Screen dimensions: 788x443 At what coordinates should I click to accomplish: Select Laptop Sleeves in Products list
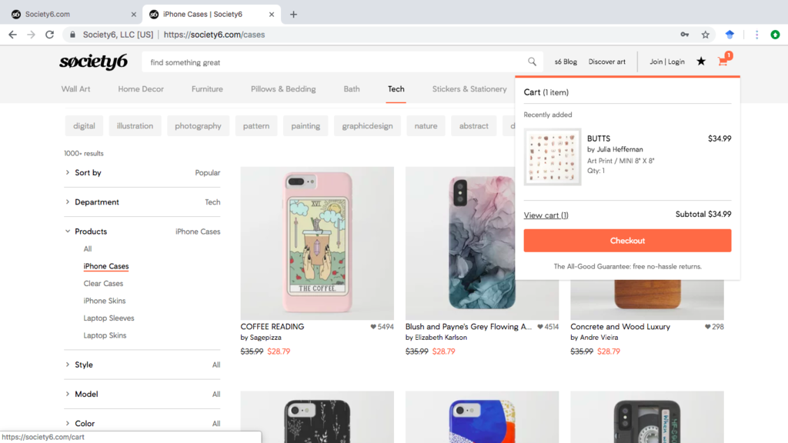point(109,318)
